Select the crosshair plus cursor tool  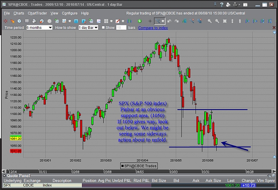click(x=150, y=21)
